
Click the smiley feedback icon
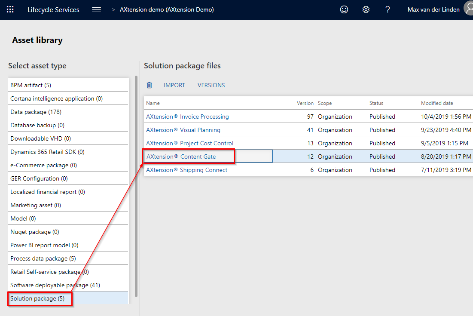[x=344, y=9]
